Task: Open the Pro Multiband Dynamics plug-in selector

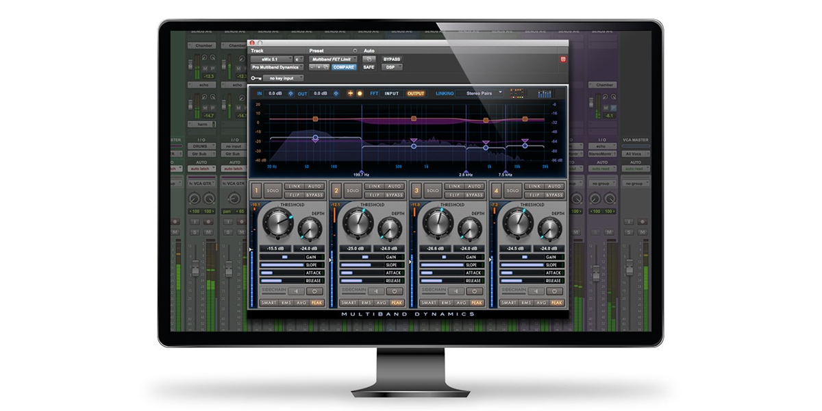Action: coord(277,67)
